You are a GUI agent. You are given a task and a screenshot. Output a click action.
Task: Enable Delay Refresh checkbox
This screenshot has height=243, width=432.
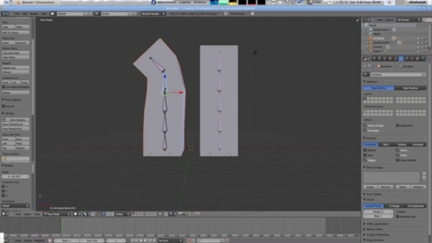(398, 160)
